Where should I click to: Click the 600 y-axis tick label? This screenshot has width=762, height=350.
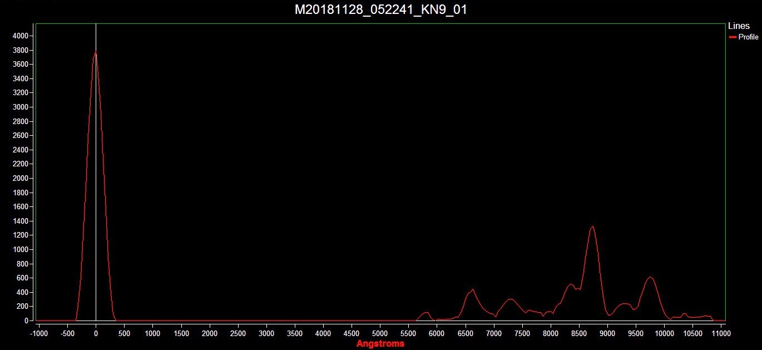point(22,278)
